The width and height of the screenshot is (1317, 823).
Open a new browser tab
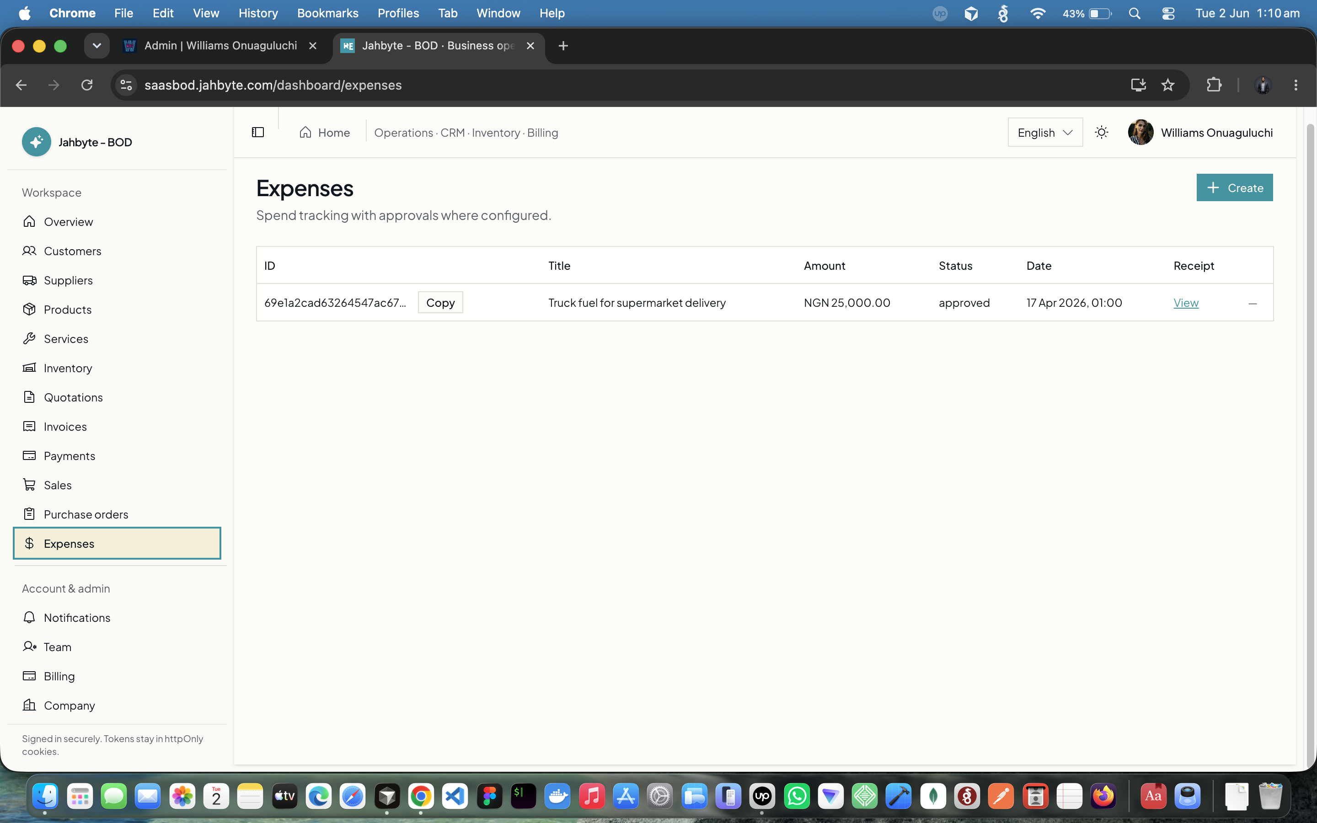coord(563,46)
